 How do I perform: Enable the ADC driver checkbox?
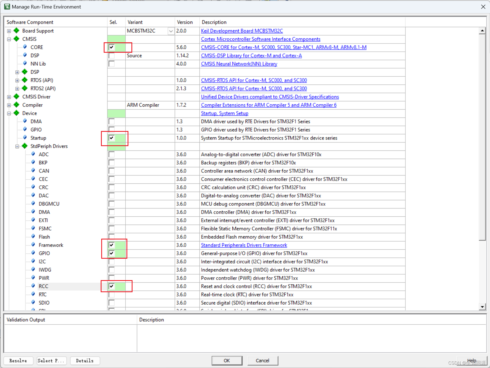[111, 154]
